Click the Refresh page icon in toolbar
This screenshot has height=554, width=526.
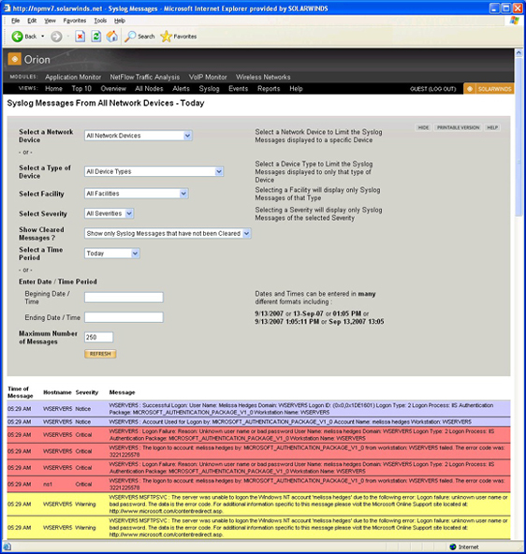(95, 36)
